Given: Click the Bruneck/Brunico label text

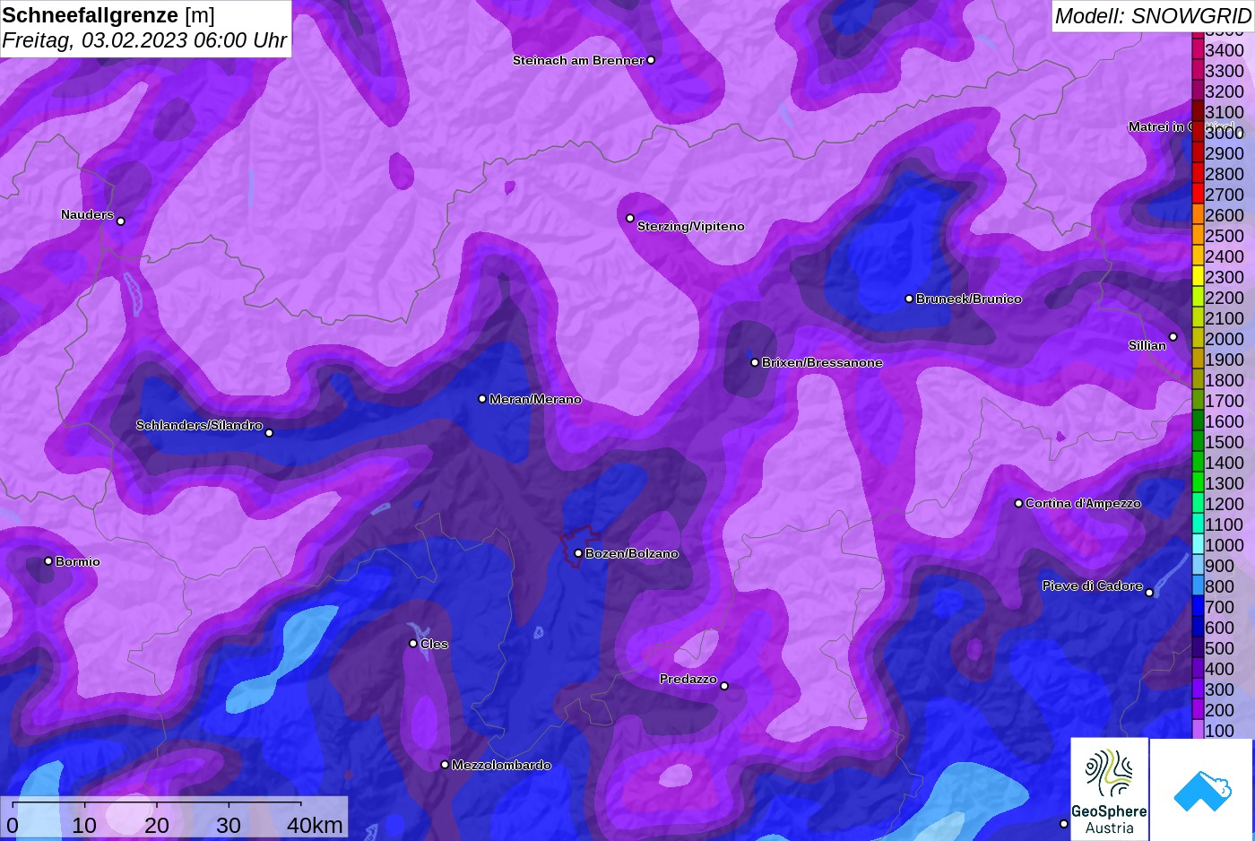Looking at the screenshot, I should 969,299.
